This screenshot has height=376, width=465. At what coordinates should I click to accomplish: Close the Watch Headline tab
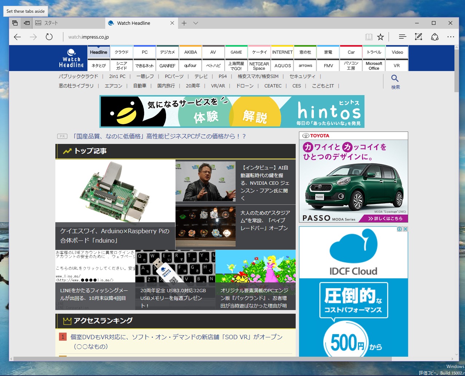[x=172, y=23]
